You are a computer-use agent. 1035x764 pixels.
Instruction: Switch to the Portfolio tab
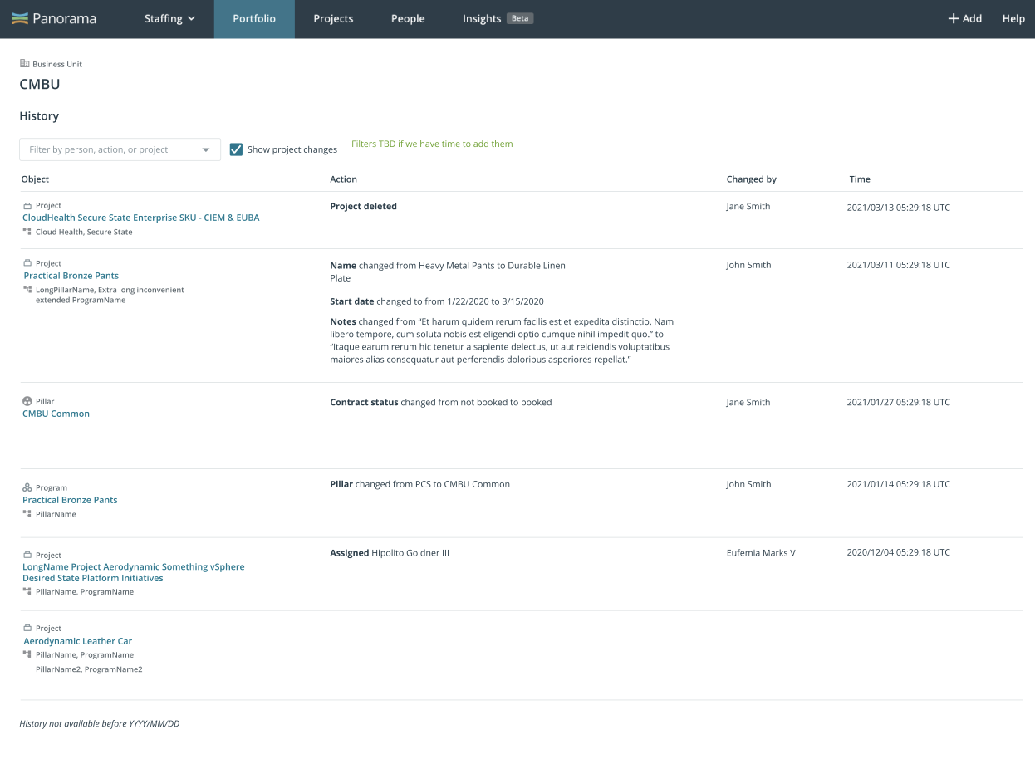[254, 18]
